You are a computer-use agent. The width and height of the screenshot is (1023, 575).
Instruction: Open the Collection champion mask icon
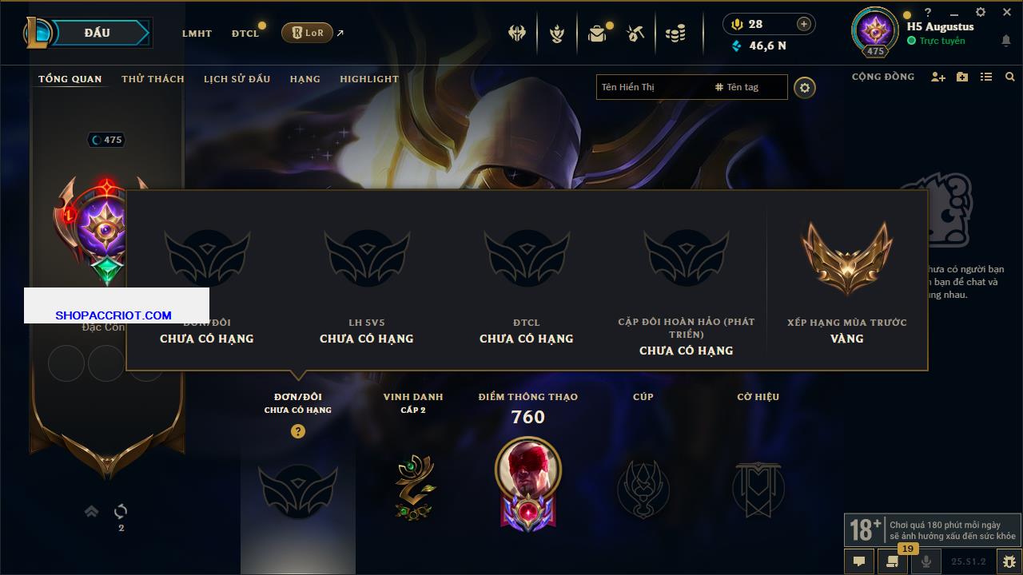point(517,33)
